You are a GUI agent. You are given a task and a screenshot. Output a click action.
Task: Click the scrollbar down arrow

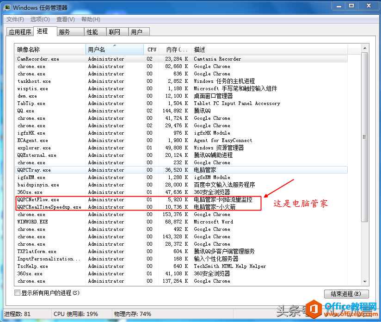tap(365, 281)
